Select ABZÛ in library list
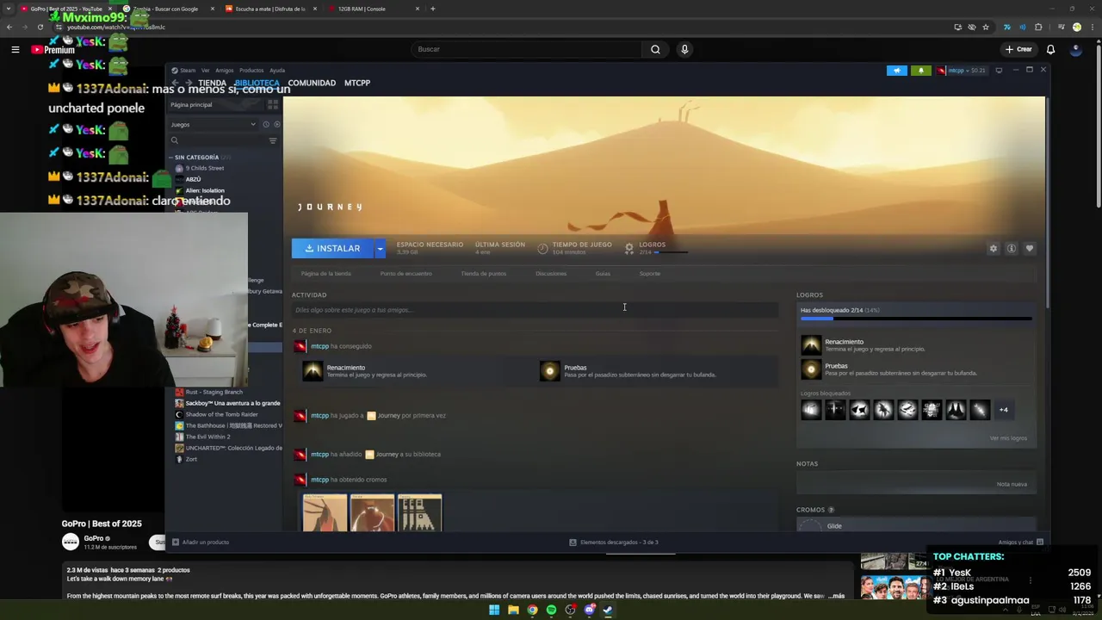 [193, 179]
